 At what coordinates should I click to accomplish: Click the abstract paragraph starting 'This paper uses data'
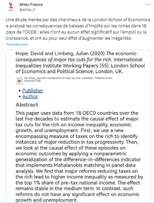click(x=79, y=156)
